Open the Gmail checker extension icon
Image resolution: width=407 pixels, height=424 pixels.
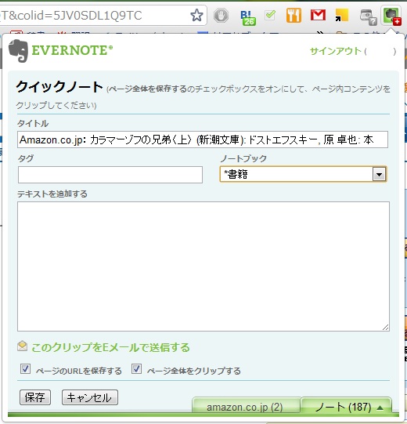[318, 15]
